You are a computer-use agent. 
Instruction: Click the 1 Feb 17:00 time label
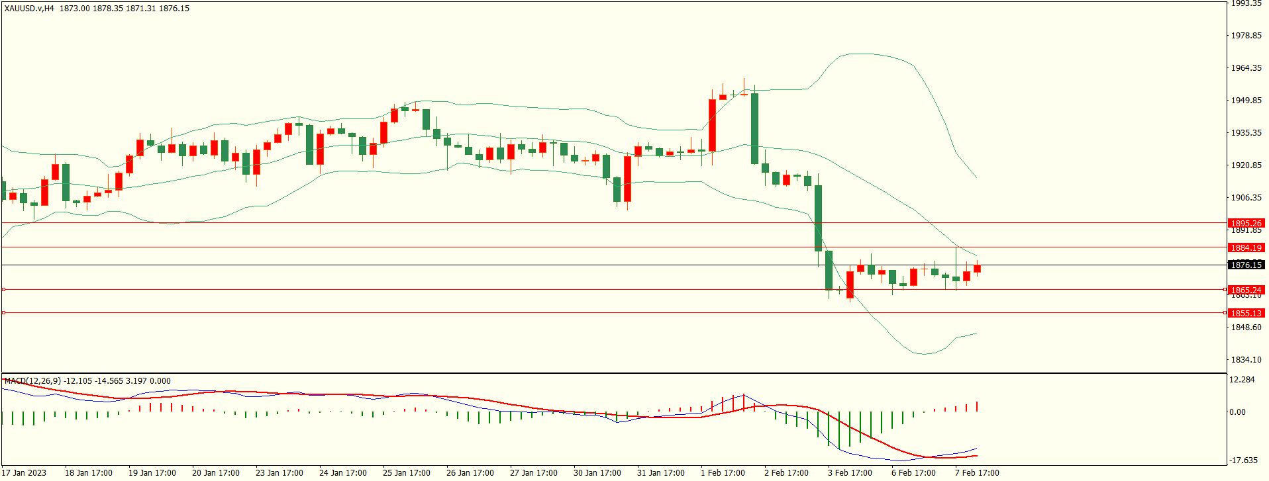tap(723, 473)
